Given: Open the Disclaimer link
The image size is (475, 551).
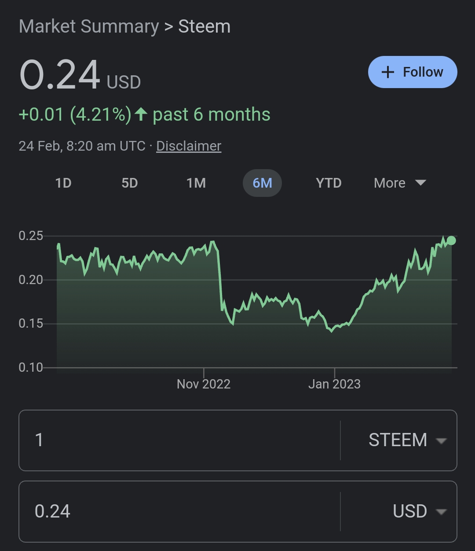Looking at the screenshot, I should (x=189, y=146).
